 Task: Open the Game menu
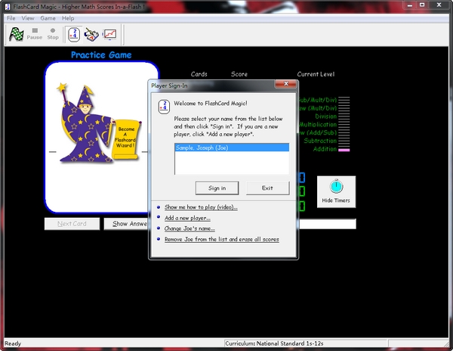click(48, 18)
